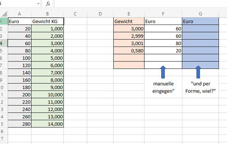The width and height of the screenshot is (227, 144).
Task: Select Gewicht cell 3,001
Action: pyautogui.click(x=129, y=43)
